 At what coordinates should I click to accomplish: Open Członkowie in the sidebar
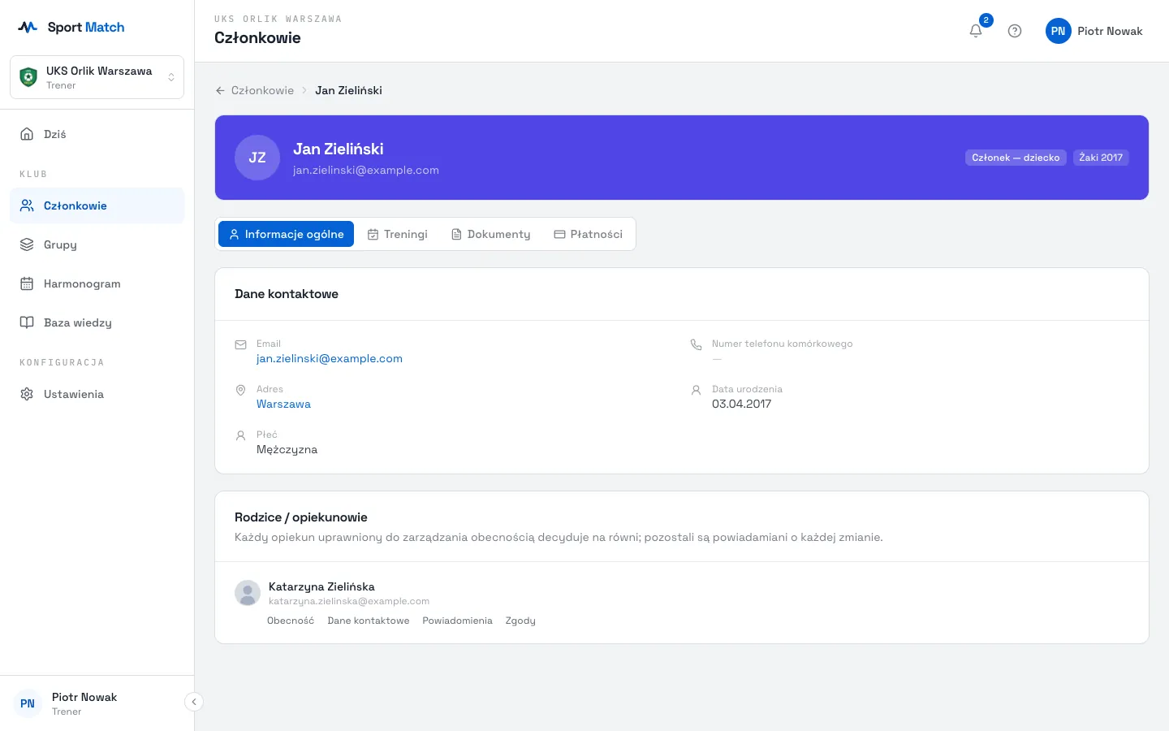[97, 205]
